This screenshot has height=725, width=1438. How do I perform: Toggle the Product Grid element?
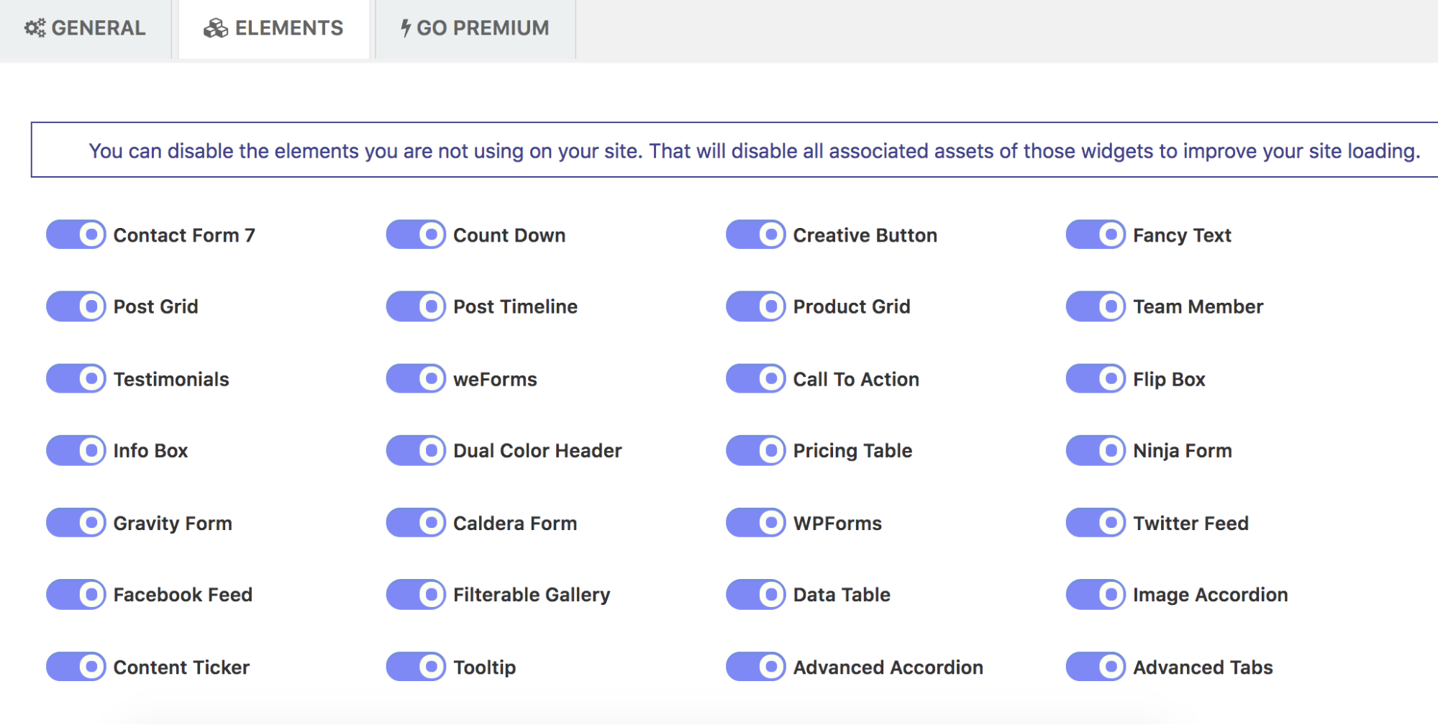tap(755, 306)
